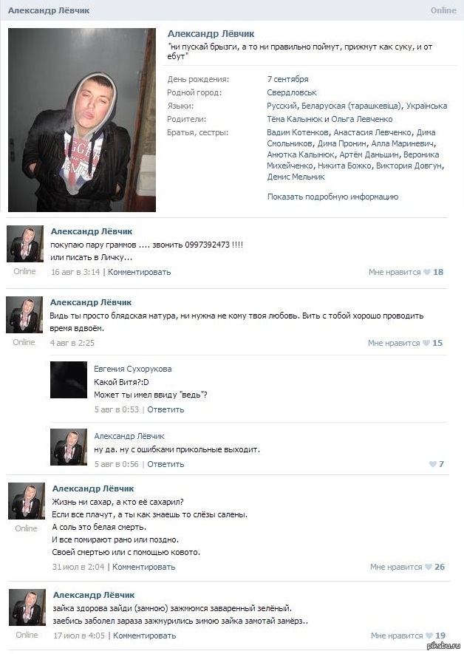Screen dimensions: 464x654
Task: Open the large profile photo
Action: coord(82,120)
